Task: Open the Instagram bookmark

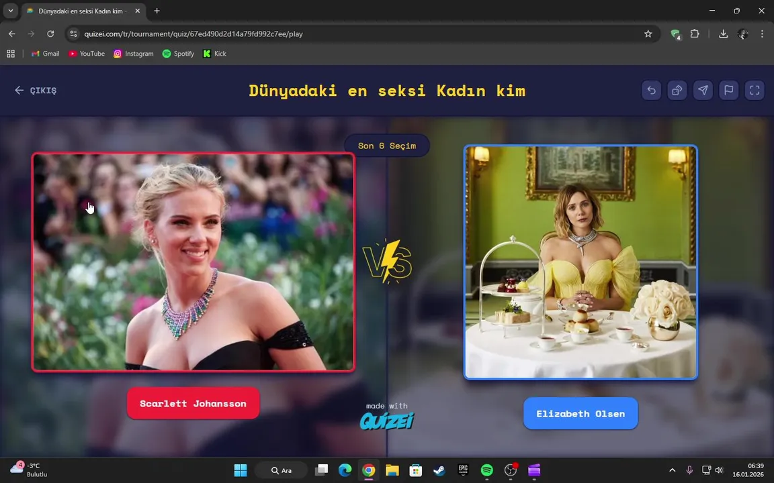Action: [133, 54]
